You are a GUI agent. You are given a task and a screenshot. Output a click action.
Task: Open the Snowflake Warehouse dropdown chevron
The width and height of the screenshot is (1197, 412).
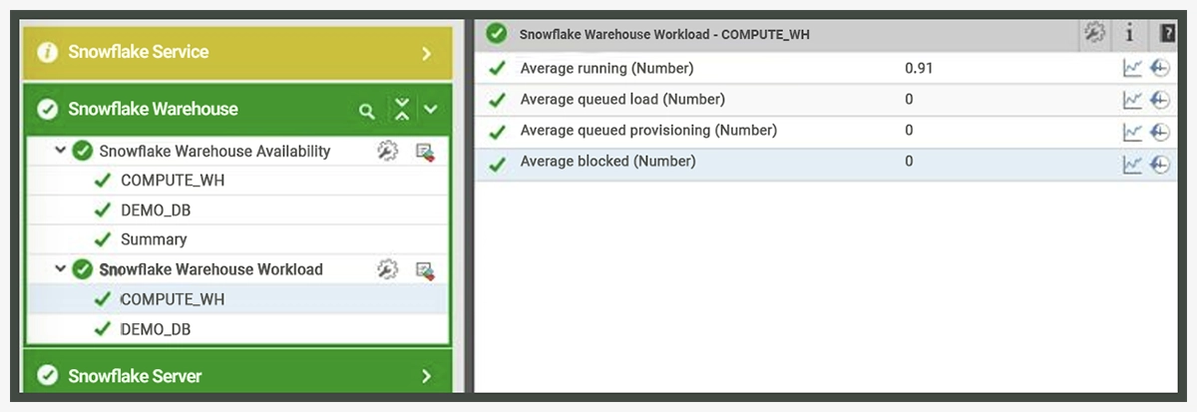(x=430, y=110)
